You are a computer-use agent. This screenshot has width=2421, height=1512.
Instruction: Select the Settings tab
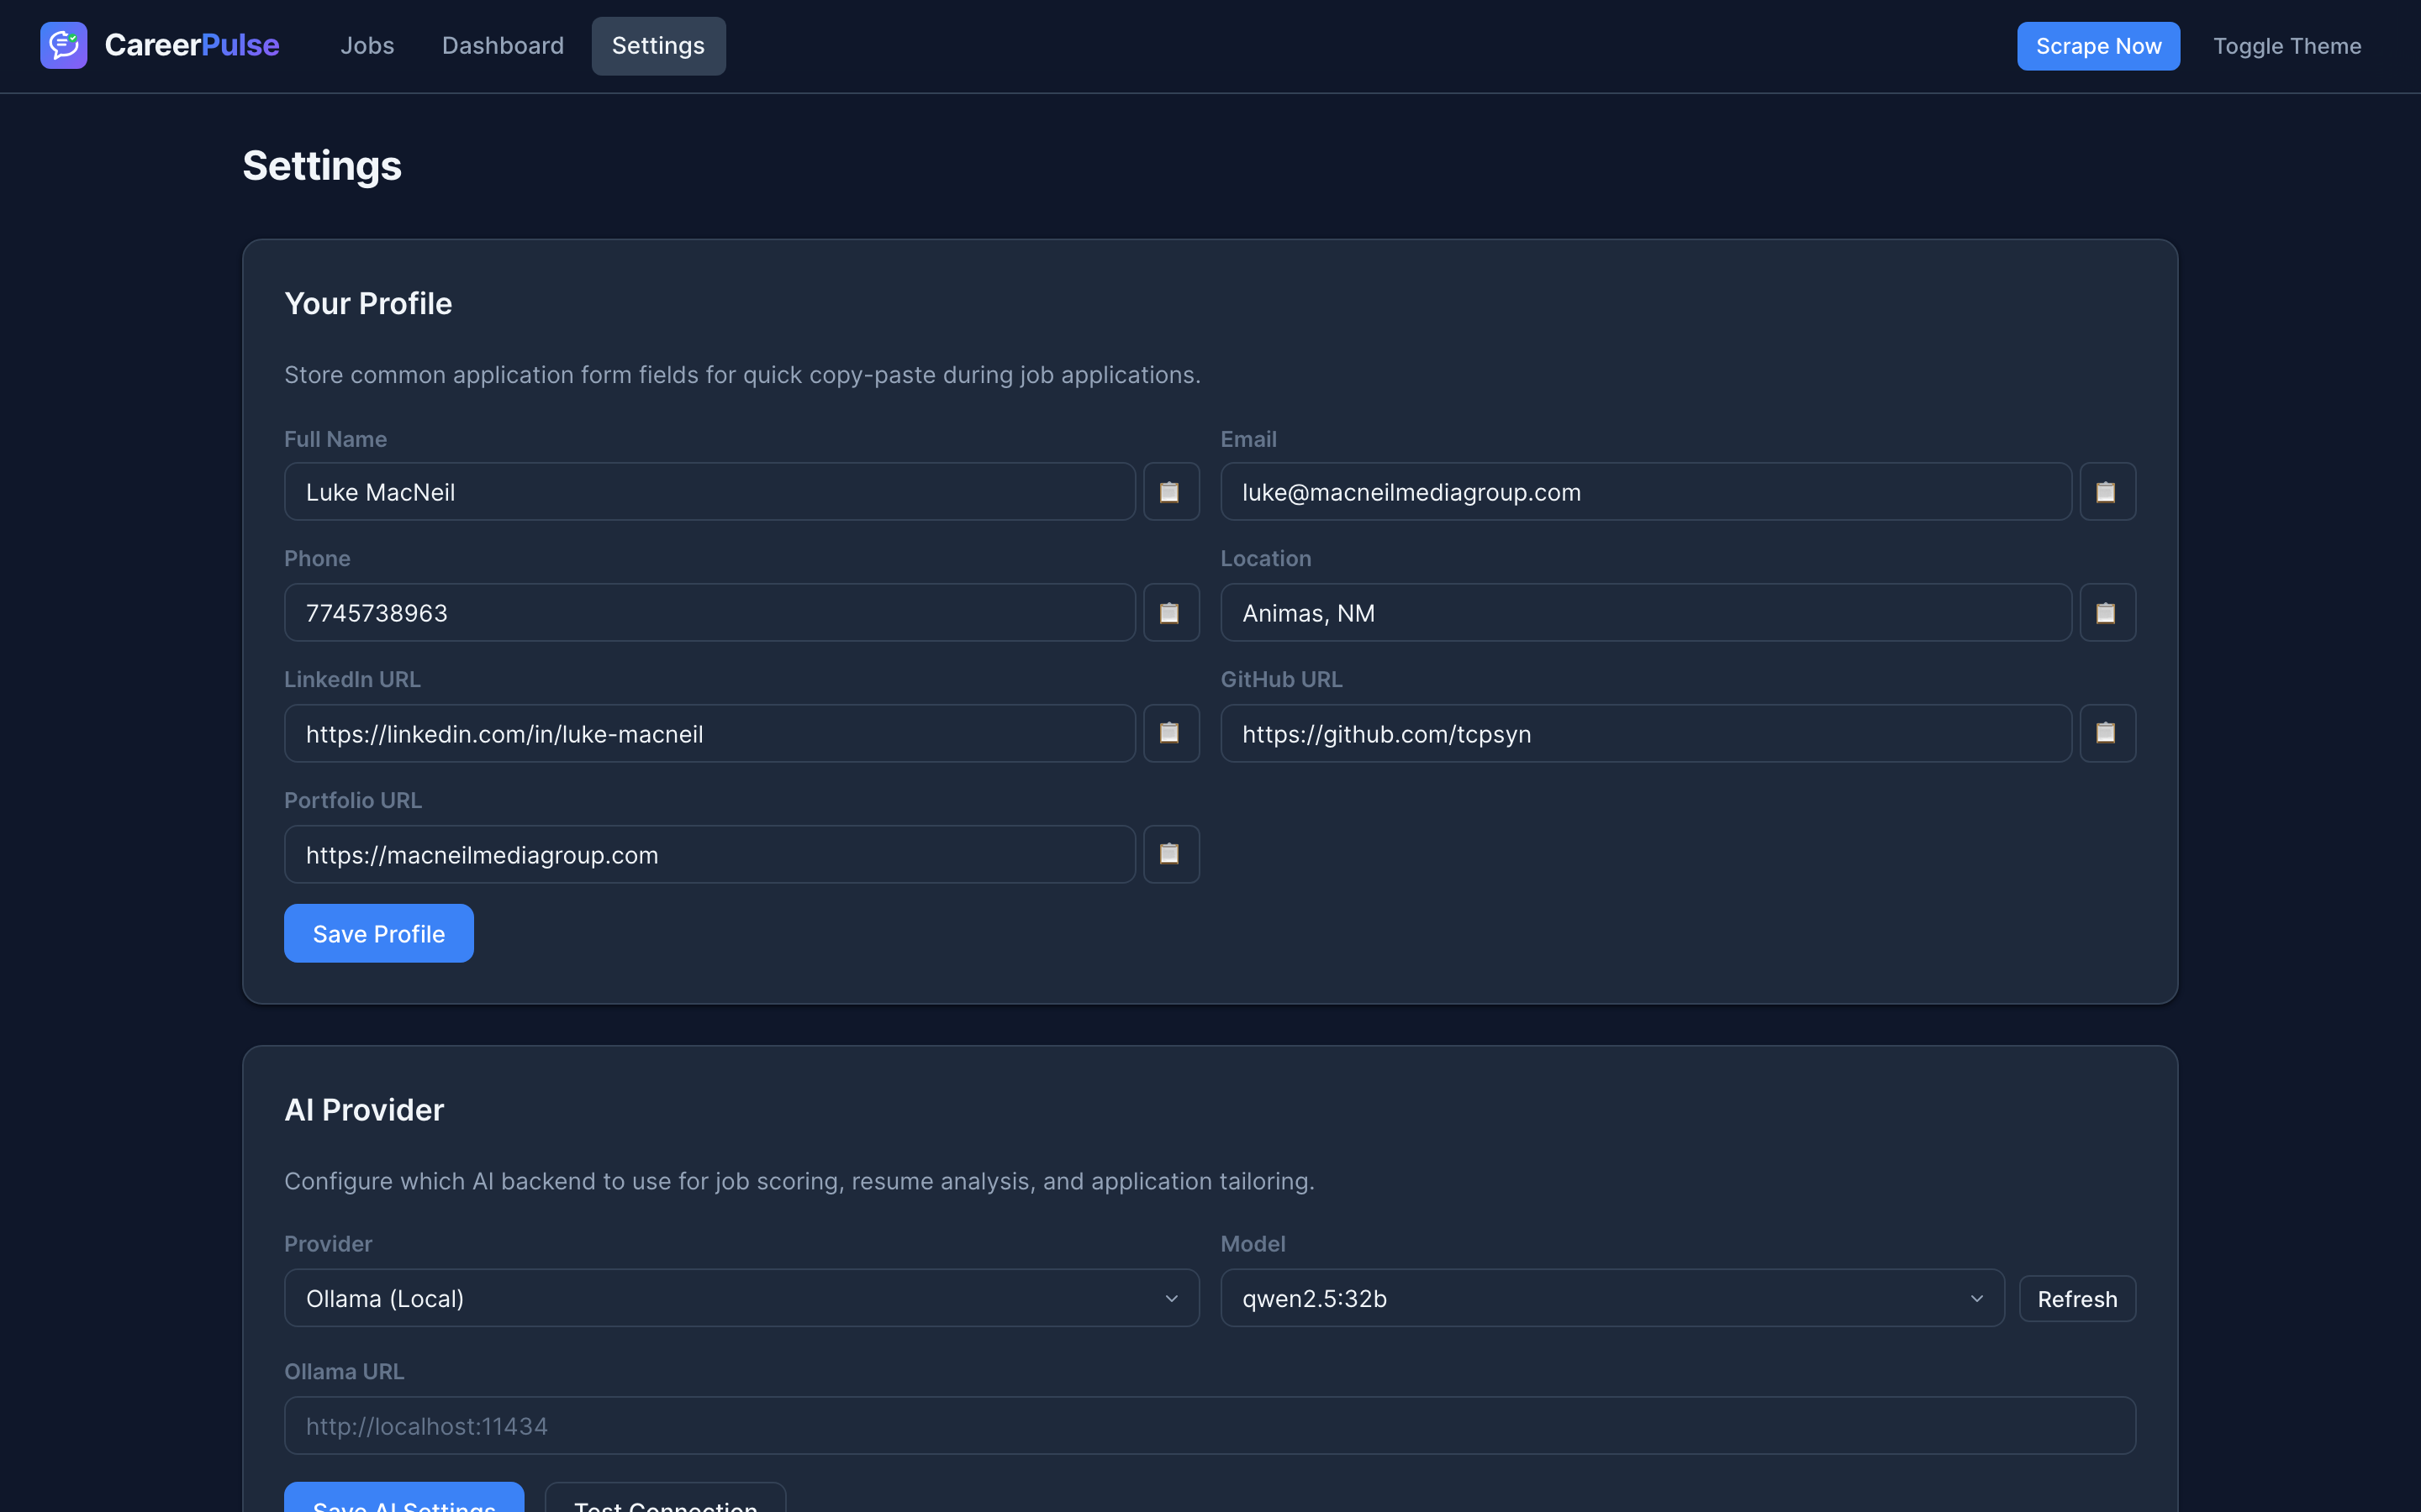(657, 45)
